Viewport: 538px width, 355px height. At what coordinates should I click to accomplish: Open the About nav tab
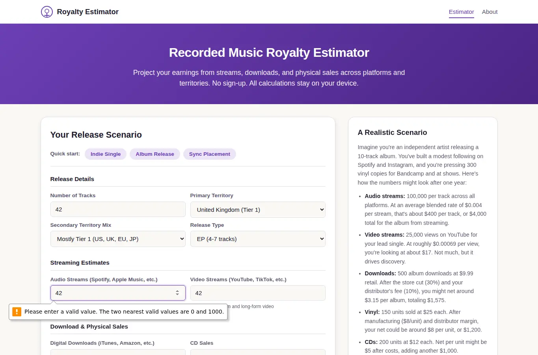490,12
